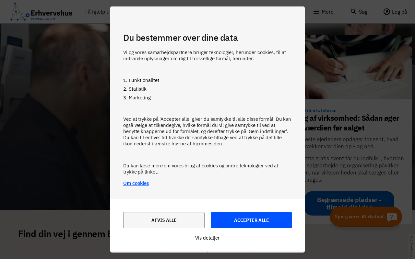Open 'Spørg vores AI chatbot' text
This screenshot has width=415, height=259.
click(359, 217)
